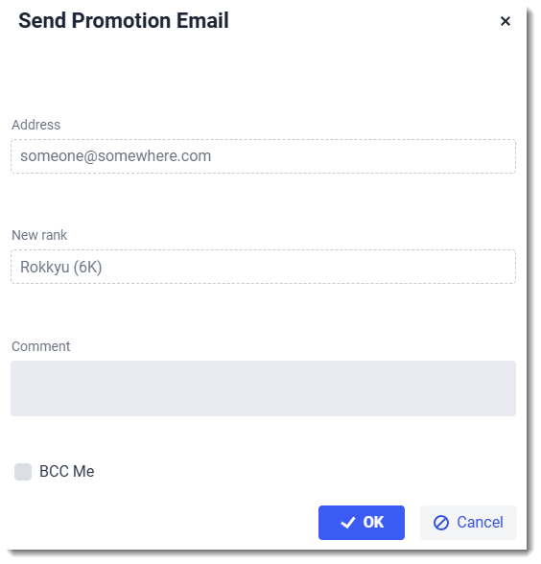Click the 'Comment' field label
Viewport: 541px width, 564px height.
tap(40, 346)
